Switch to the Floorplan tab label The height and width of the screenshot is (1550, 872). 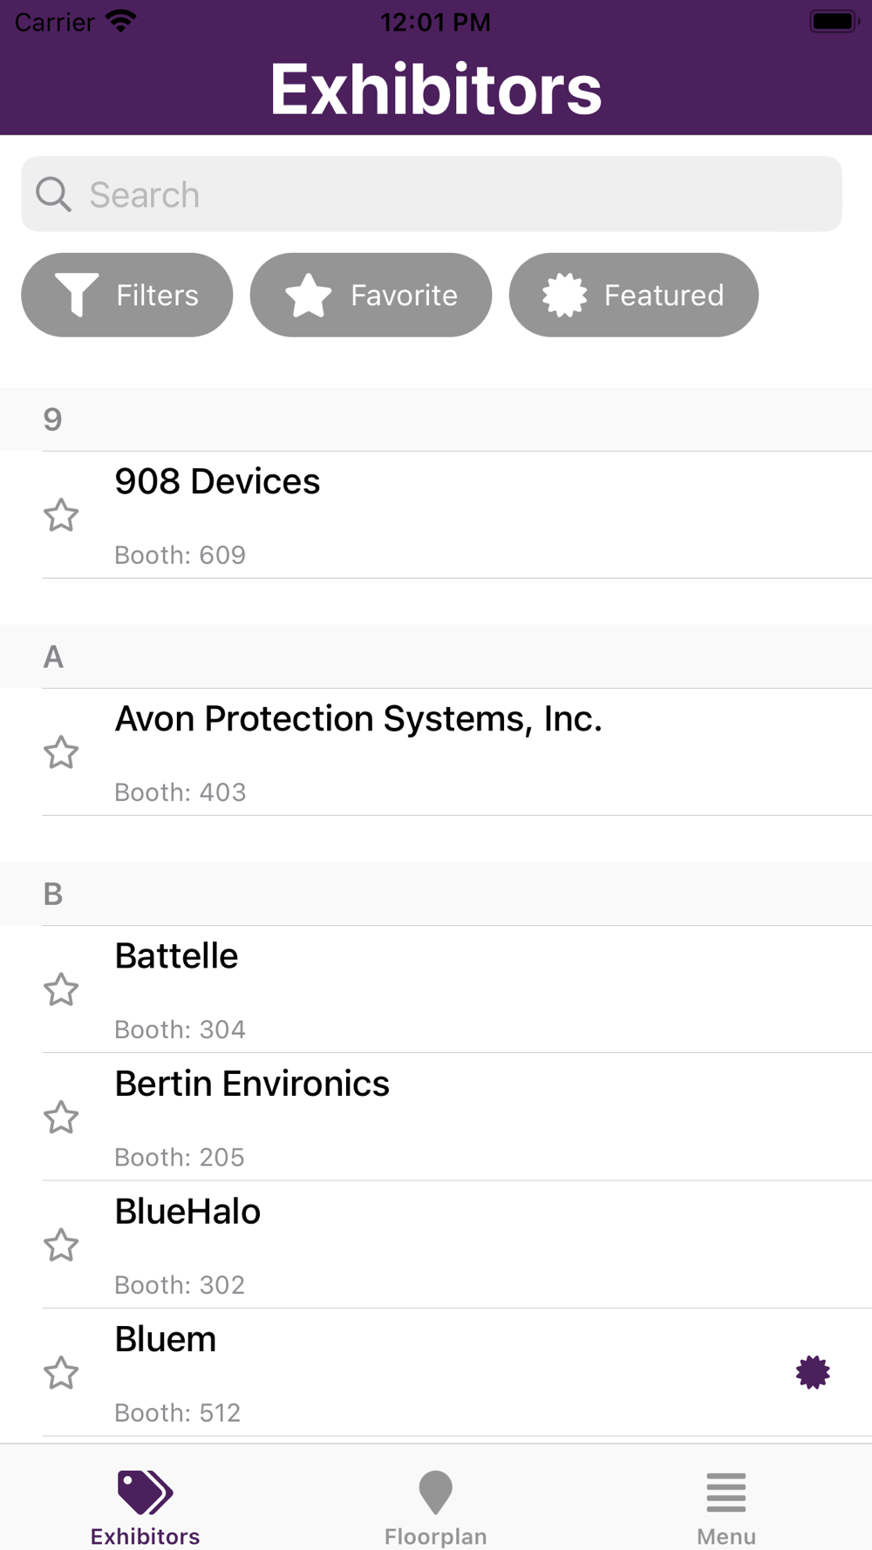pos(435,1536)
